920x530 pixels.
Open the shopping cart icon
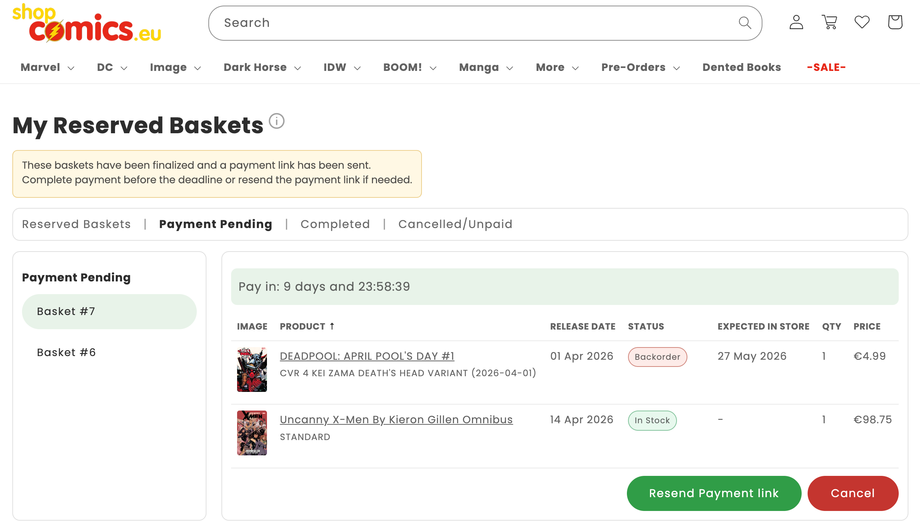[x=829, y=22]
